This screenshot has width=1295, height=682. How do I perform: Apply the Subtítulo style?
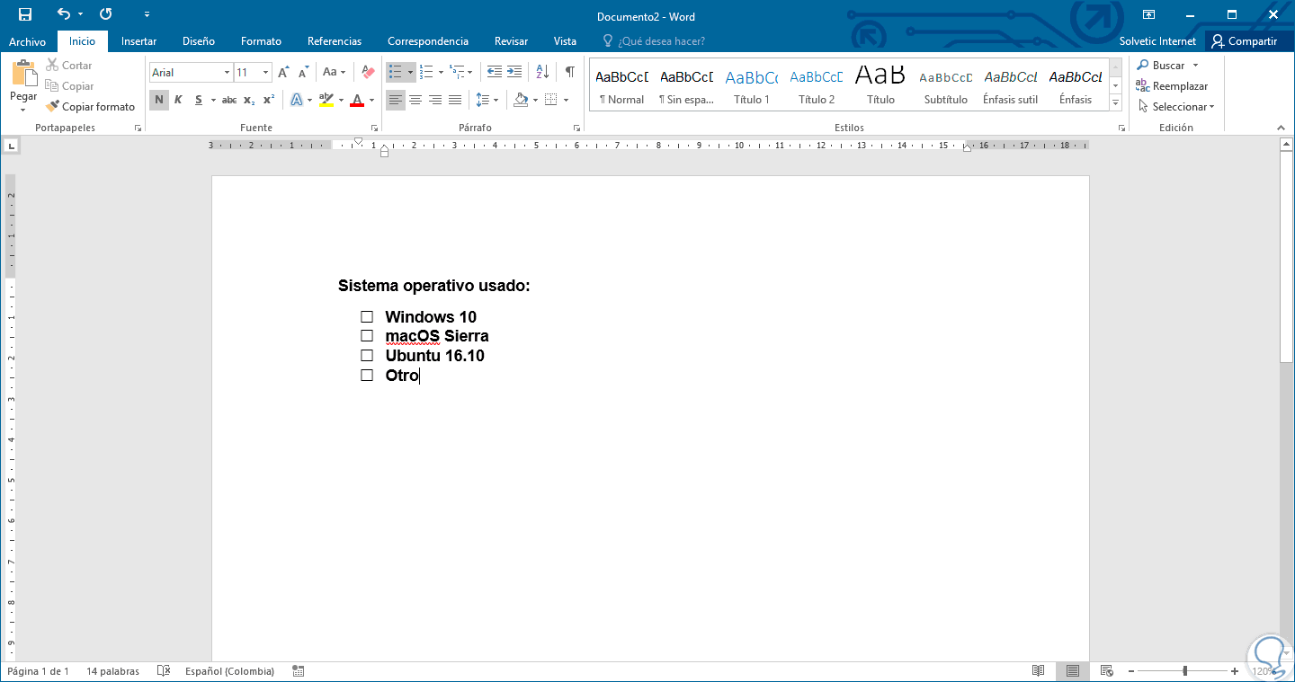point(946,85)
